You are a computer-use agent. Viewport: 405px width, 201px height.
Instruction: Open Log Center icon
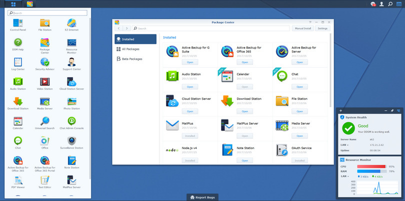pos(18,64)
